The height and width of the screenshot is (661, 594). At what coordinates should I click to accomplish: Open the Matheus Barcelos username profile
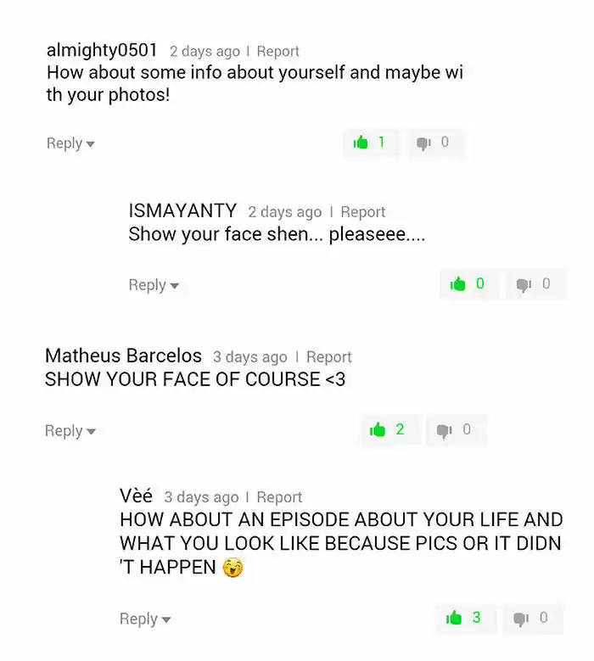[x=123, y=356]
